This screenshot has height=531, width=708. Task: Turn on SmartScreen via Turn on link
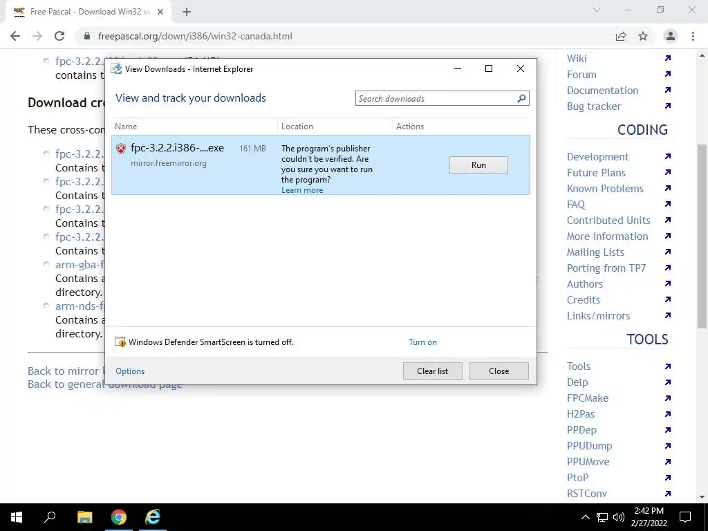tap(422, 342)
